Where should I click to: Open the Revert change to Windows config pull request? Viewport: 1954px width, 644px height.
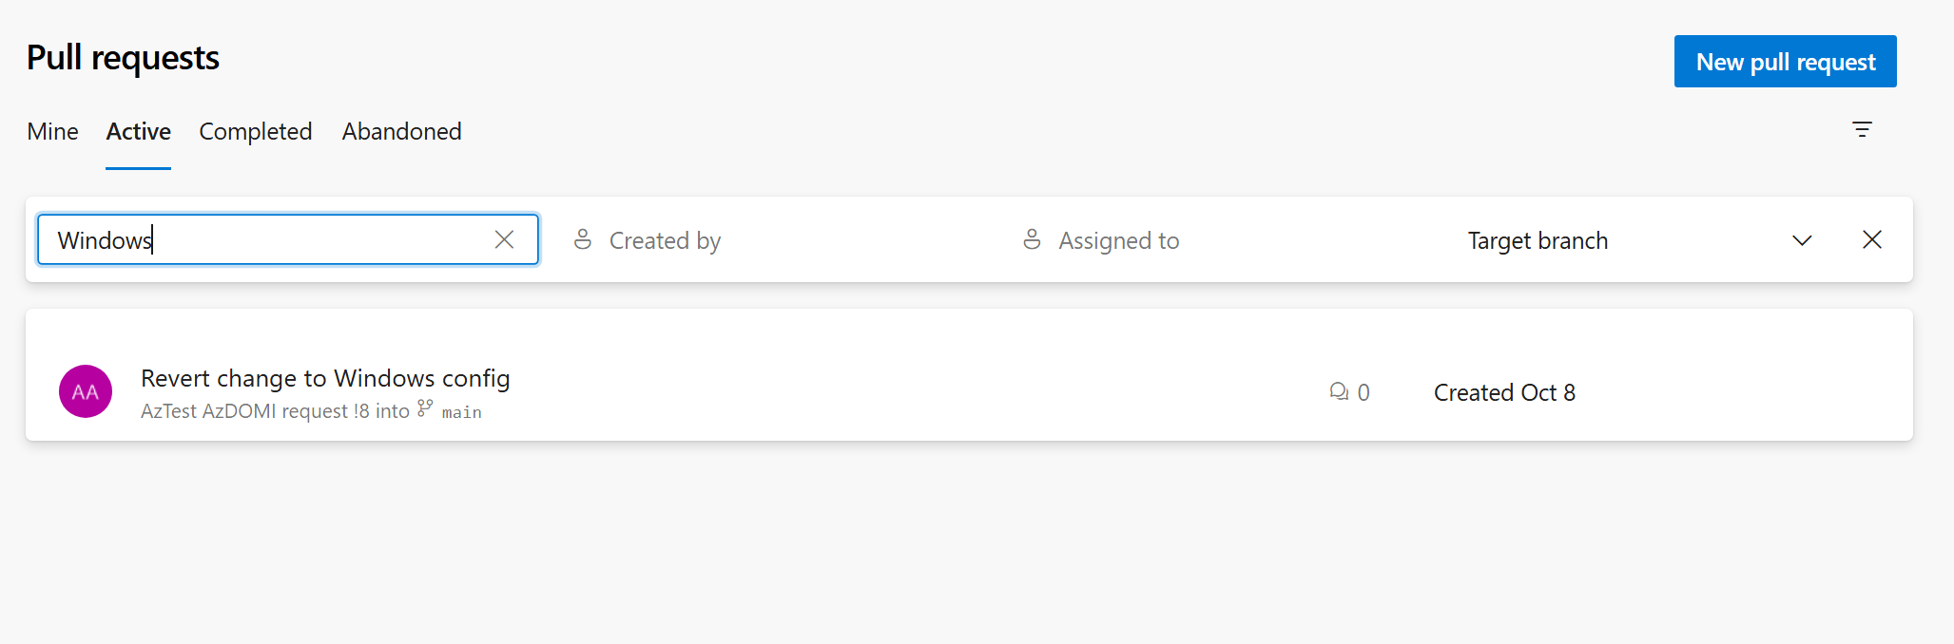point(325,377)
